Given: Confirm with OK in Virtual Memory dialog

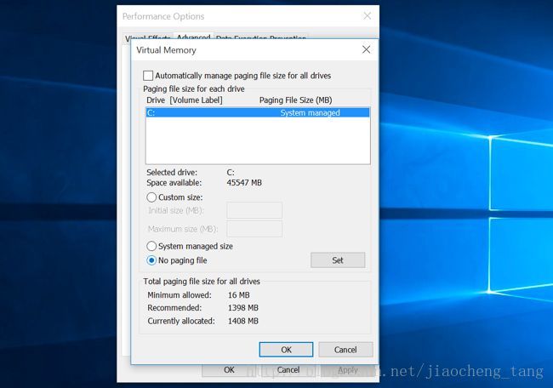Looking at the screenshot, I should tap(286, 350).
